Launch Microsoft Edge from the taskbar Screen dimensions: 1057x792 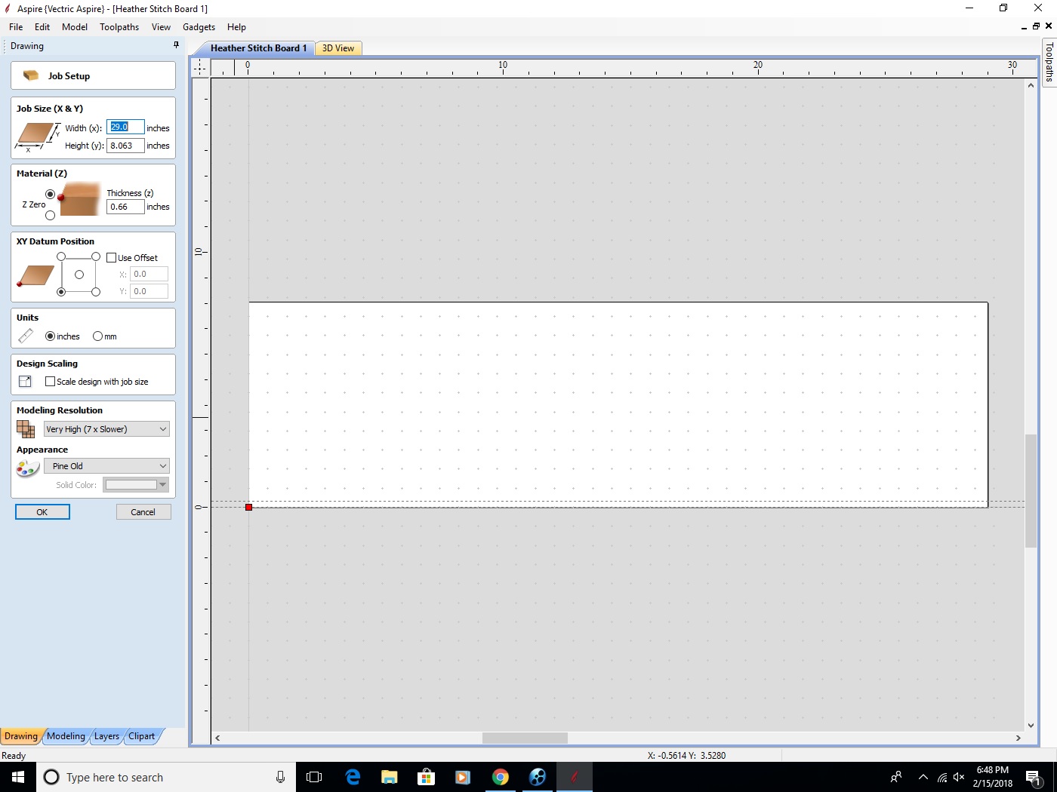[x=353, y=777]
